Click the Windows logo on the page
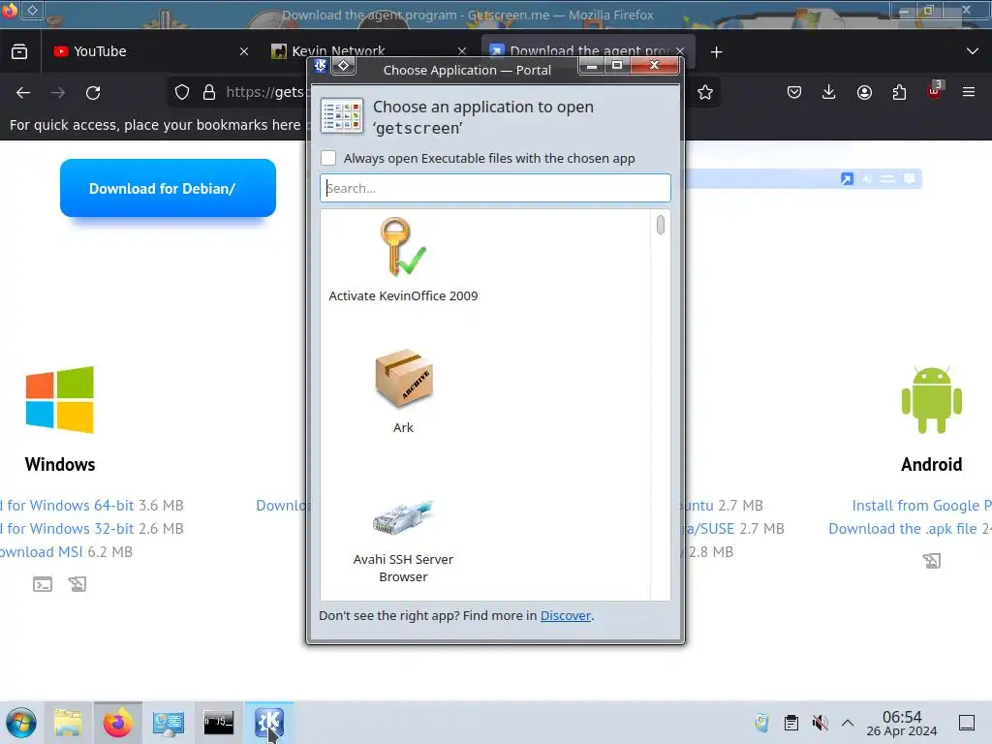Viewport: 992px width, 744px height. point(60,400)
